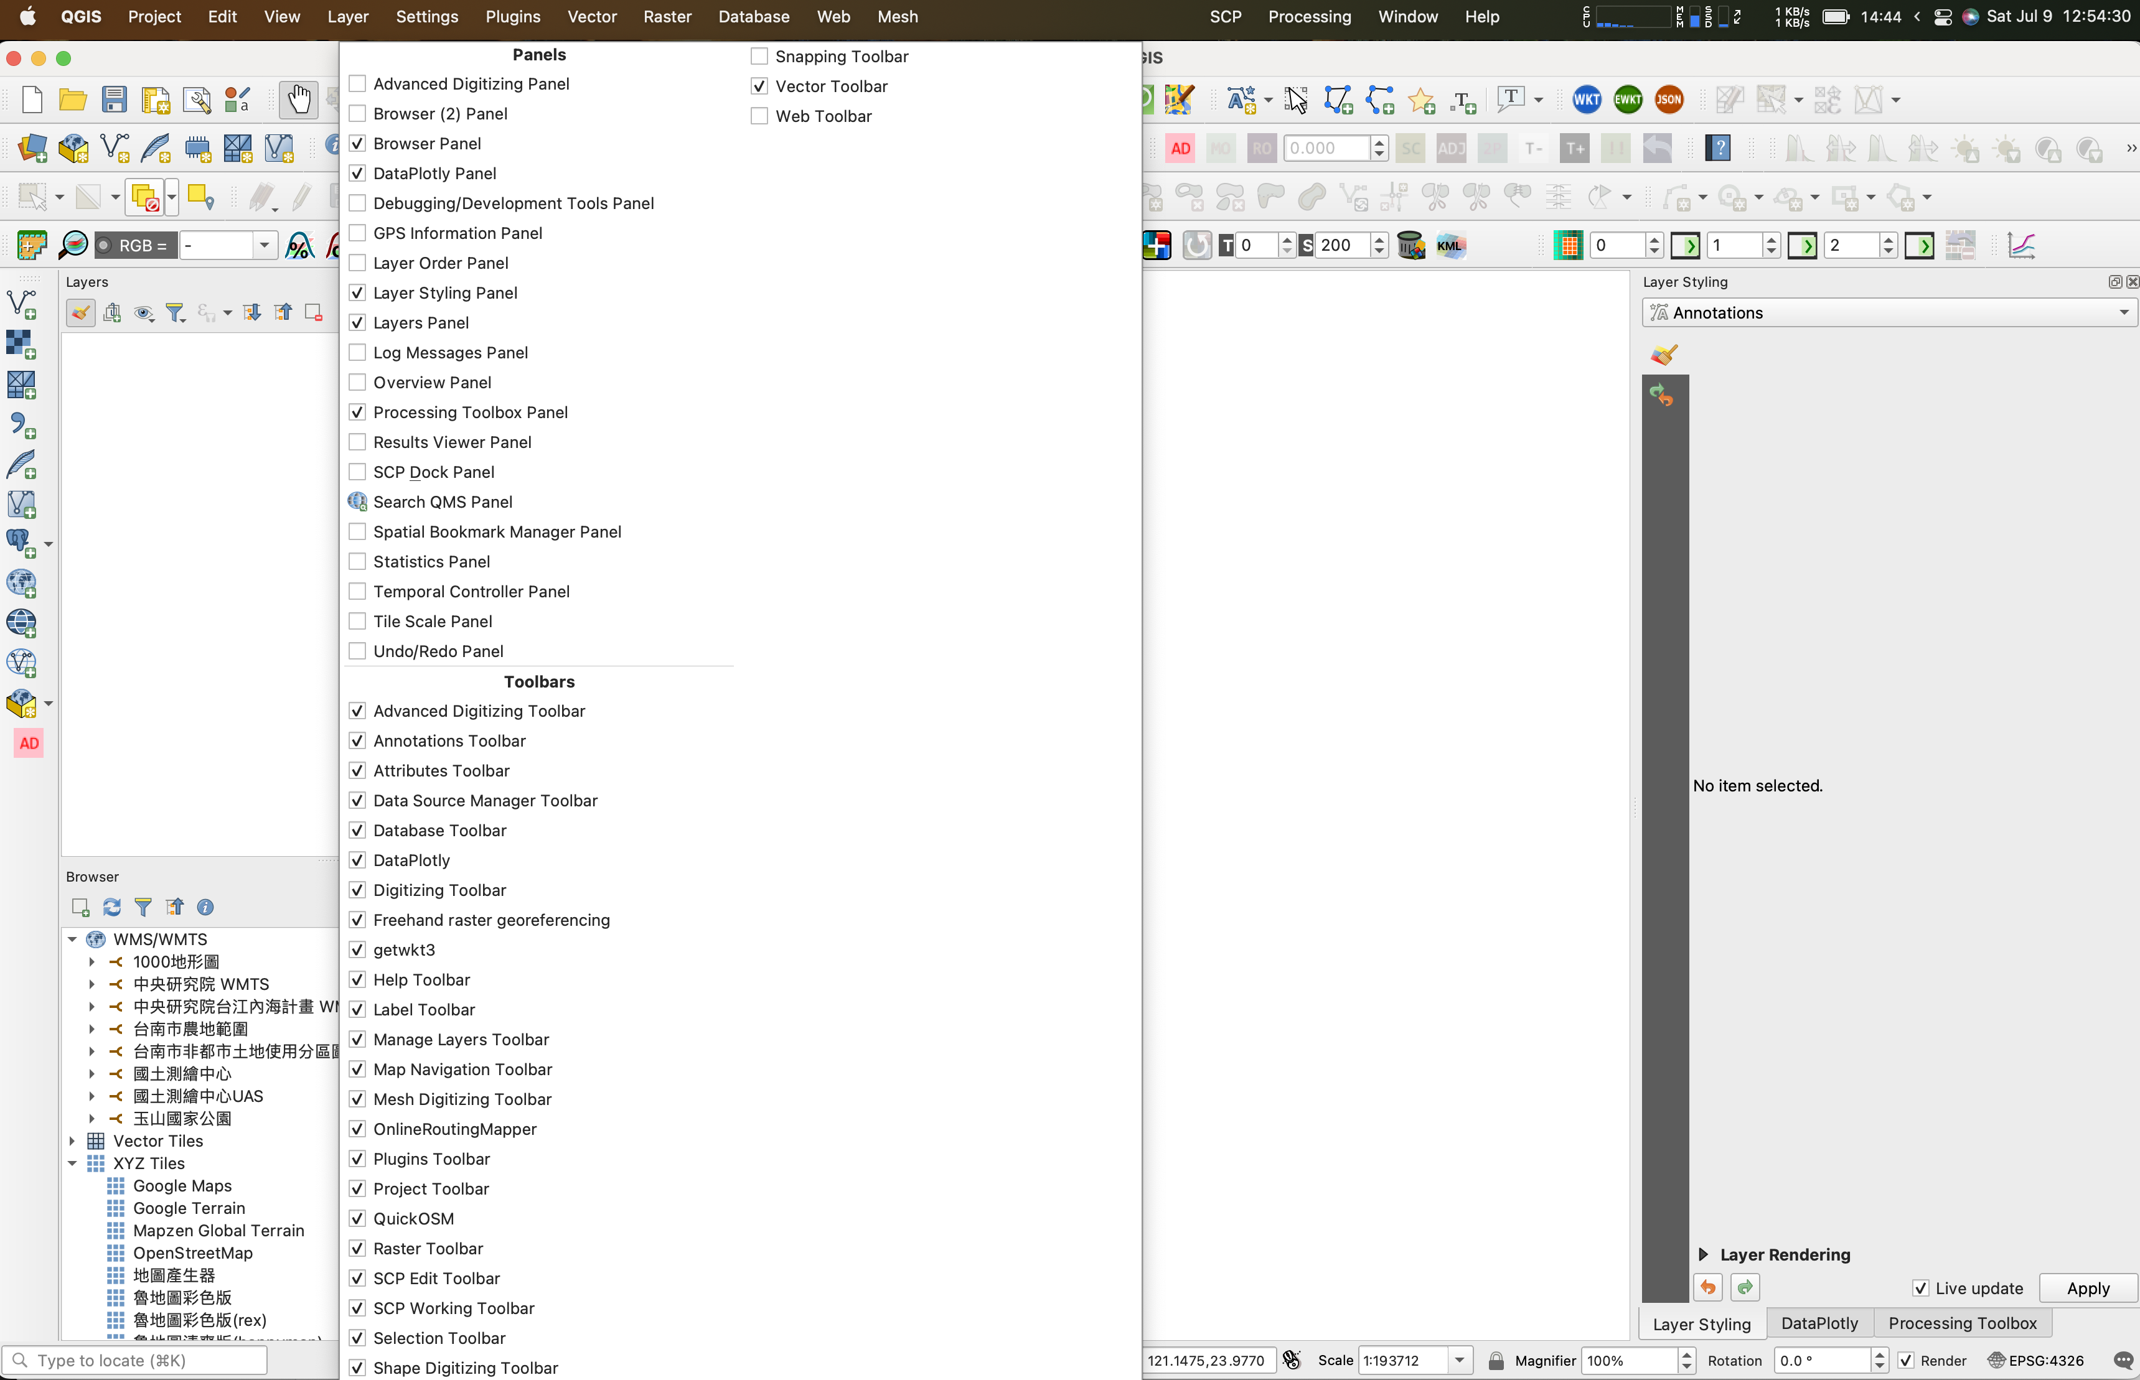Toggle the Live update checkbox
This screenshot has width=2140, height=1380.
1920,1288
